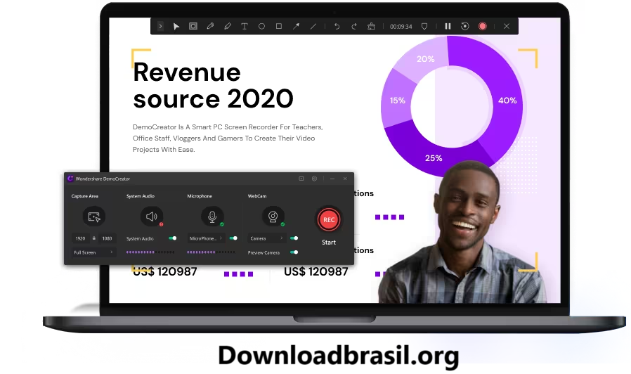Click the Microphone level meter

coord(211,252)
